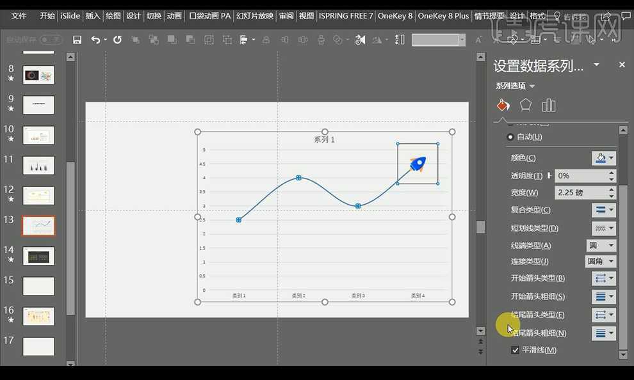Viewport: 634px width, 380px height.
Task: Open the Fill & Line paint bucket tab
Action: click(x=503, y=105)
